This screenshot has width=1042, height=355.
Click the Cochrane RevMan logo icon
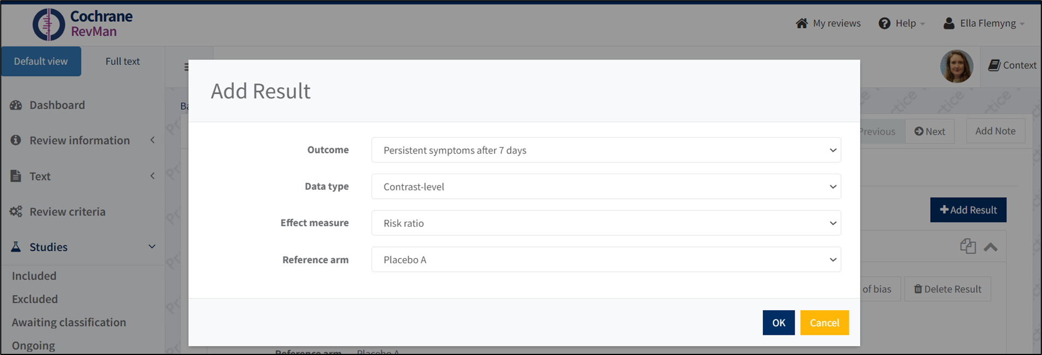(x=49, y=25)
